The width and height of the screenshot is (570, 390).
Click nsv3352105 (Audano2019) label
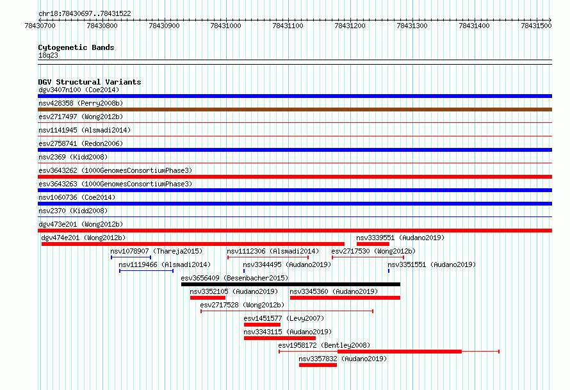234,291
